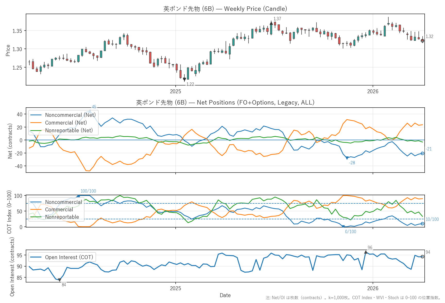Click Noncommercial in the COT Index legend
445x303 pixels.
point(63,202)
